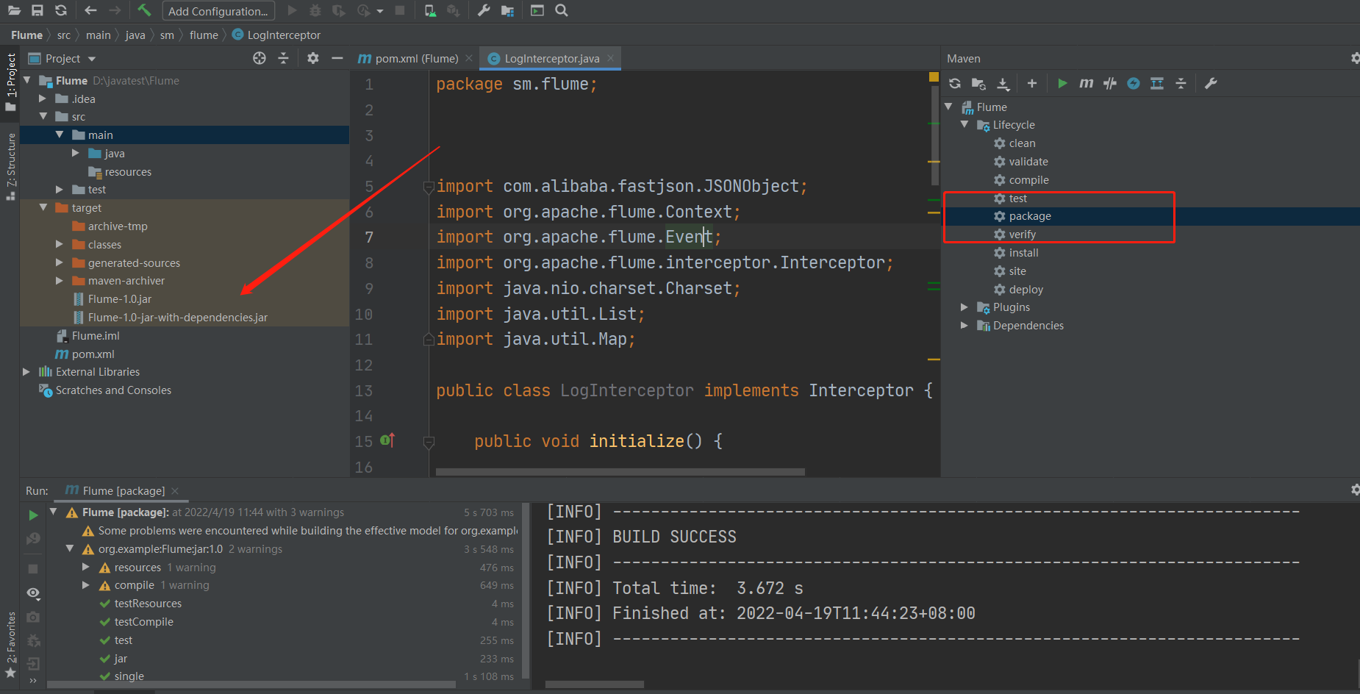Select the Flume [package] run tab
This screenshot has width=1360, height=694.
click(124, 490)
